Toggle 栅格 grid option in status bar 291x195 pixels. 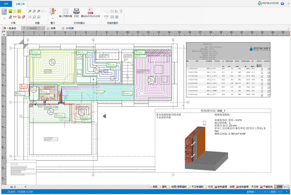pyautogui.click(x=266, y=192)
